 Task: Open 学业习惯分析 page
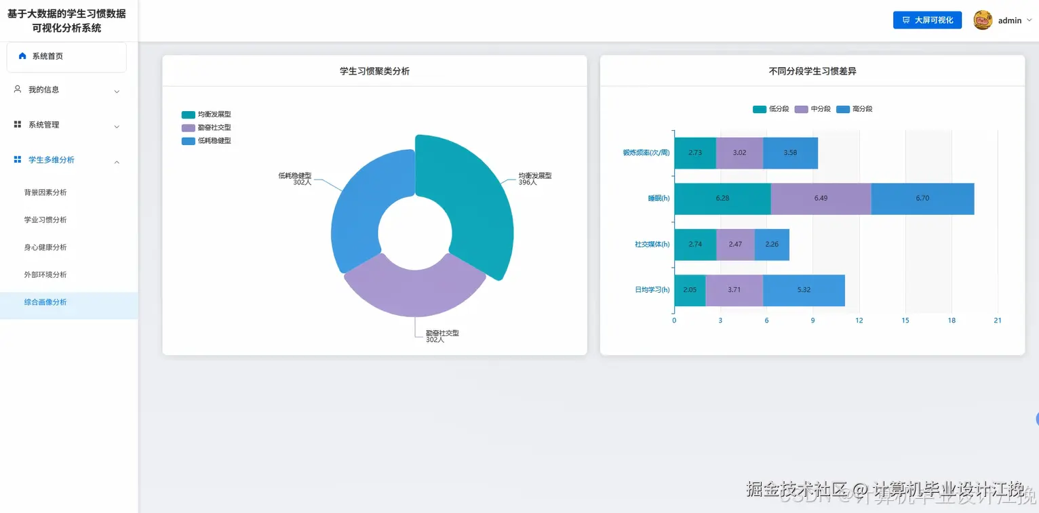click(45, 220)
